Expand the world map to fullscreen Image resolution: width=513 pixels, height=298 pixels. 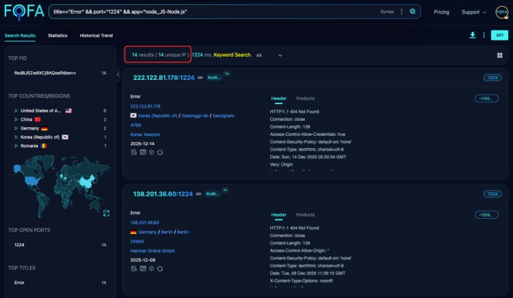[106, 213]
